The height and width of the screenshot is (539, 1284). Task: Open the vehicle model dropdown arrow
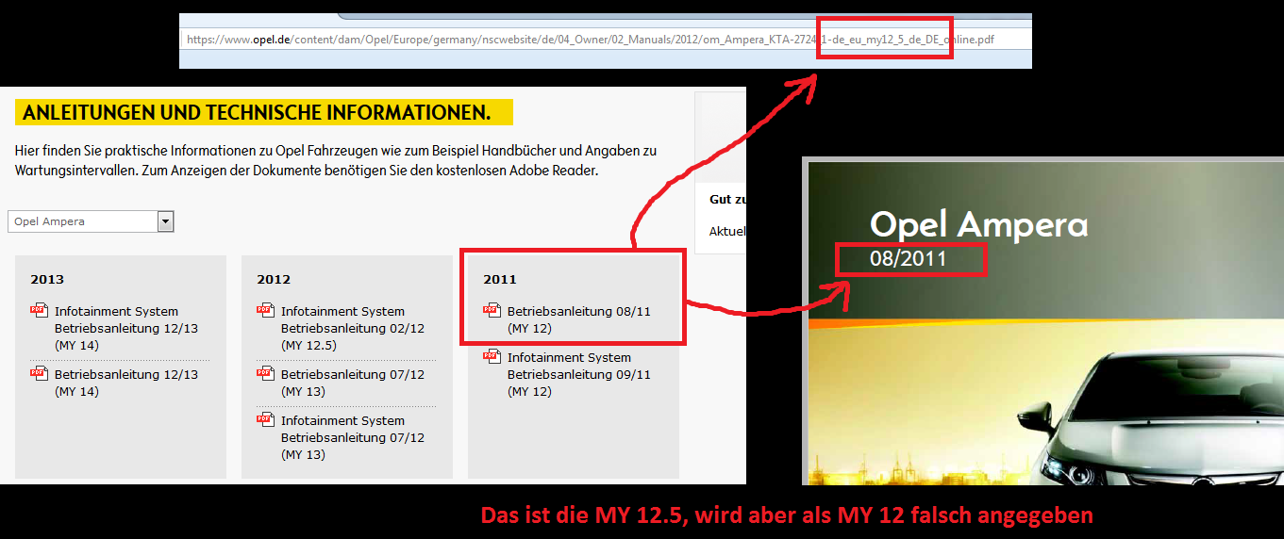click(166, 221)
